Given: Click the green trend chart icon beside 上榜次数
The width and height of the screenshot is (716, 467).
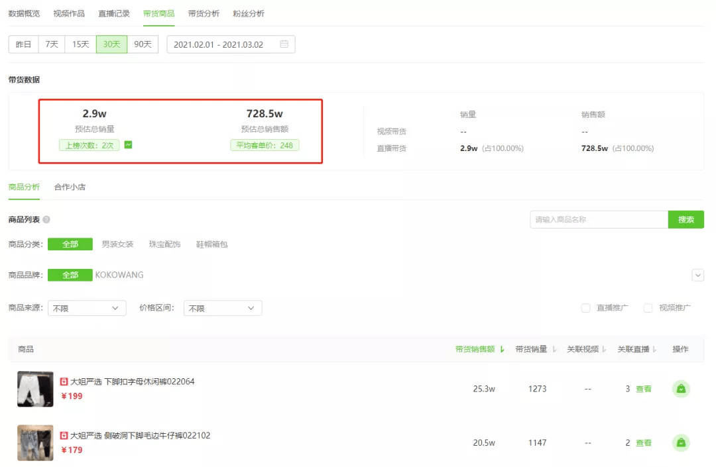Looking at the screenshot, I should click(129, 145).
